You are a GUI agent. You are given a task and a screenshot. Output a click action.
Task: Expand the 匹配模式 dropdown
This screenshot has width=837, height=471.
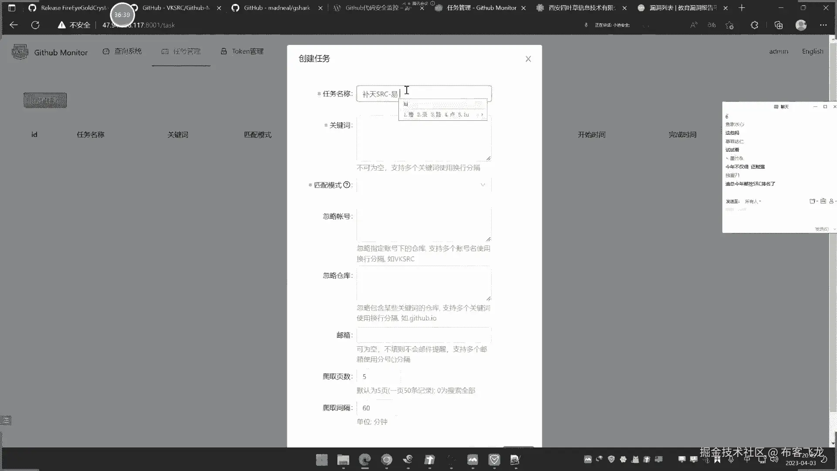[x=424, y=185]
